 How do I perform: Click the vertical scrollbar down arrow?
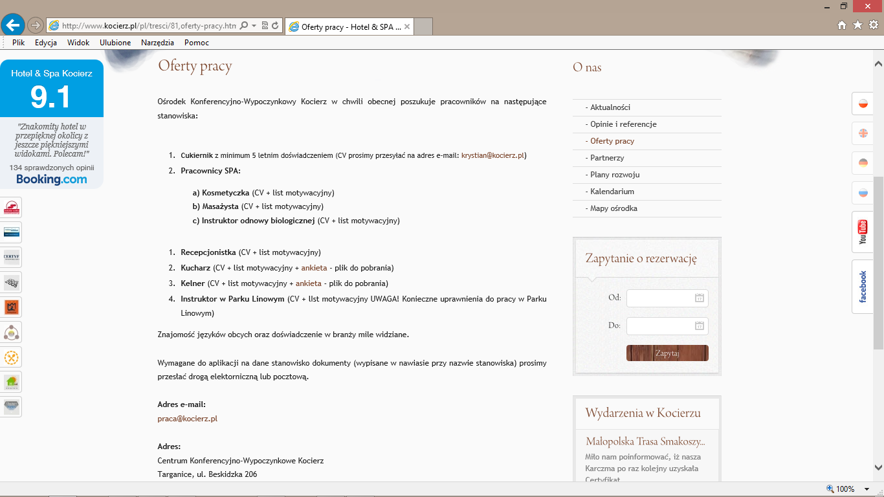pos(878,467)
